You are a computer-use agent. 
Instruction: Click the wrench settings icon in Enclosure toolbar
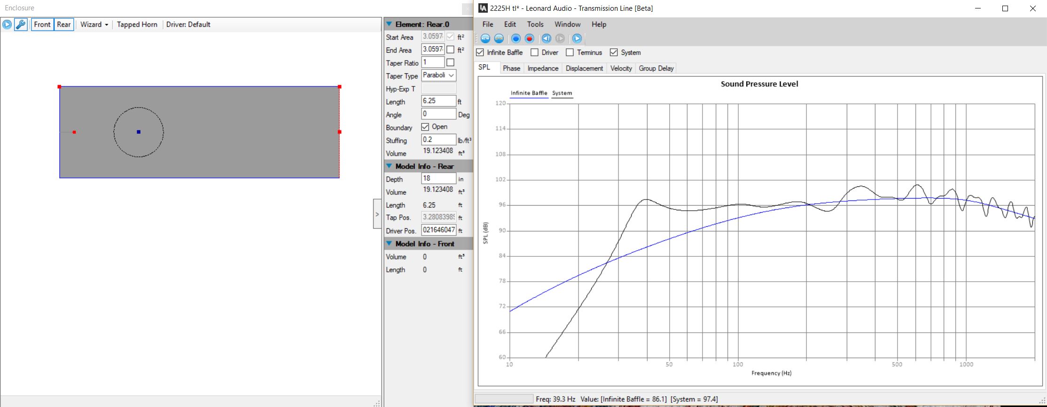[21, 24]
